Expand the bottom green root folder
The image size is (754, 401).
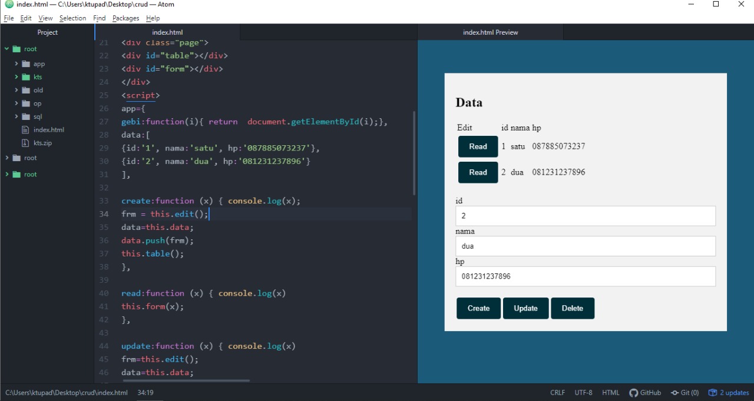8,174
